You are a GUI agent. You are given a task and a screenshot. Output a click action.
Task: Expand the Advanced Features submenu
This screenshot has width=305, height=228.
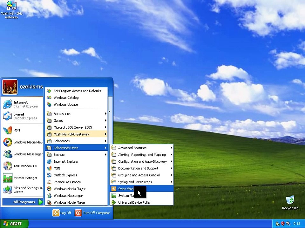(x=142, y=148)
